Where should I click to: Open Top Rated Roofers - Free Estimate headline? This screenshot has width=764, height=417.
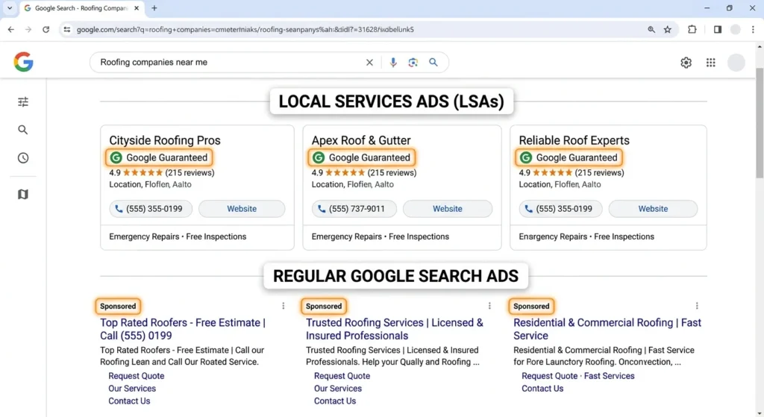183,329
